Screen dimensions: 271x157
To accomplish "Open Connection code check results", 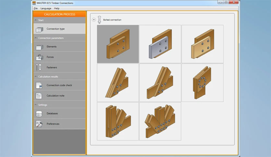I will 59,85.
